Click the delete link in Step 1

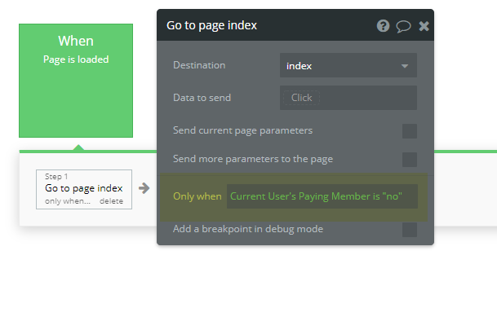point(111,201)
